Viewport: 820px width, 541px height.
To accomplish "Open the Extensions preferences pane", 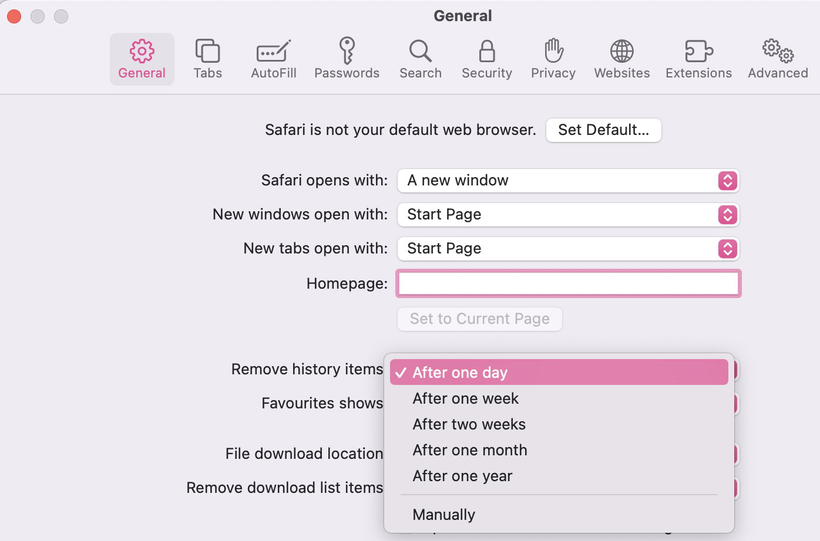I will tap(699, 59).
